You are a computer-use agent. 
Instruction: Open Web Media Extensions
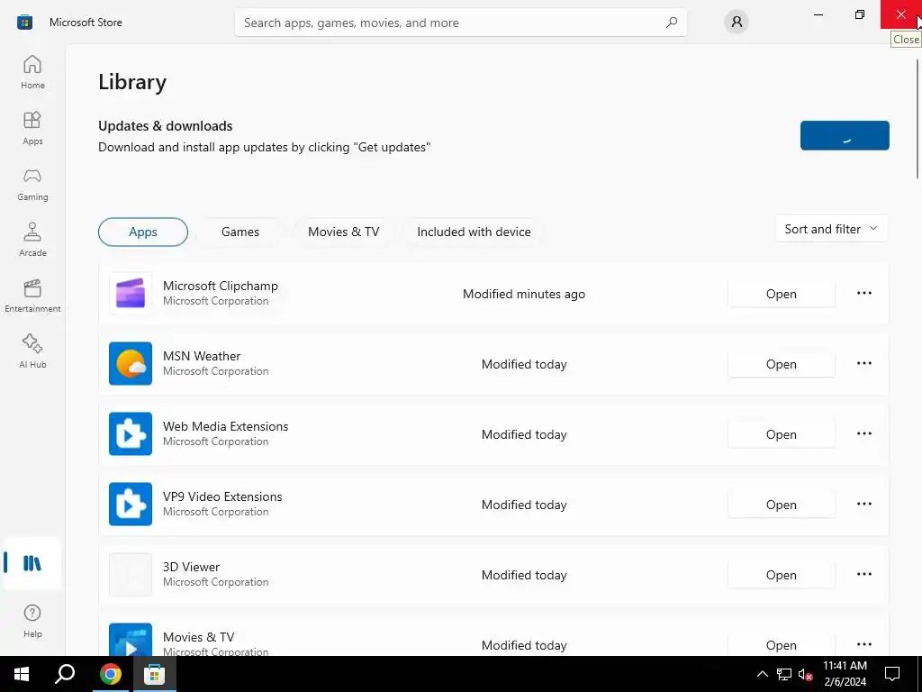point(781,434)
